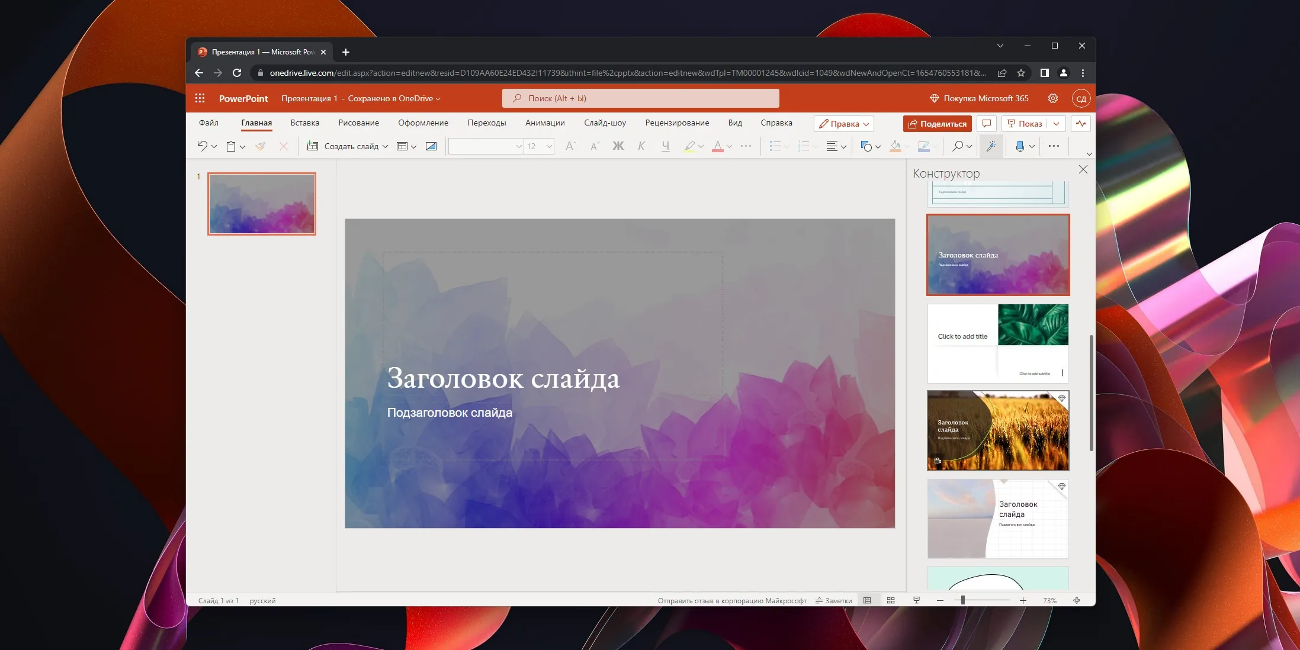
Task: Click the Paste clipboard icon
Action: (231, 146)
